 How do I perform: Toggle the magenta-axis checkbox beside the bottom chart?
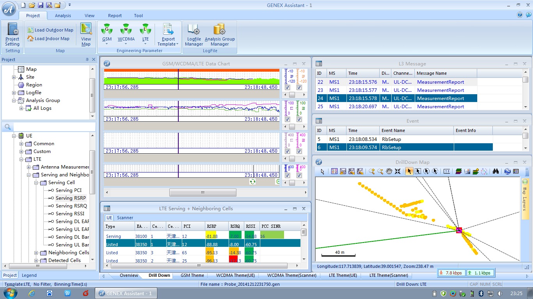[299, 176]
